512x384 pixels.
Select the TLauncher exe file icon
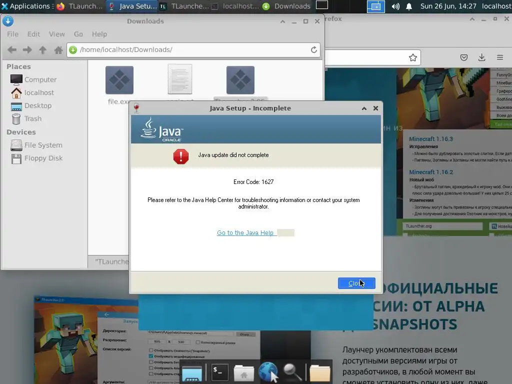coord(240,80)
